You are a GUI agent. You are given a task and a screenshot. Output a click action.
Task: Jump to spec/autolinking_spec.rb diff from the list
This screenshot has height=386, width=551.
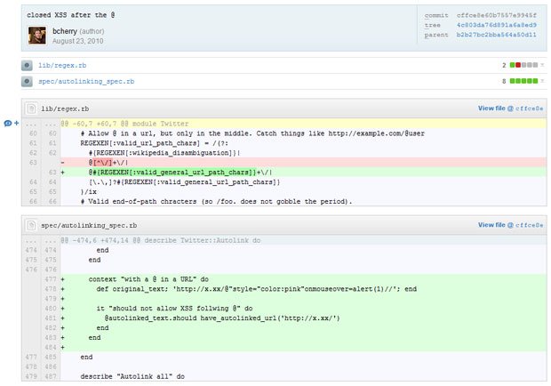pyautogui.click(x=87, y=81)
